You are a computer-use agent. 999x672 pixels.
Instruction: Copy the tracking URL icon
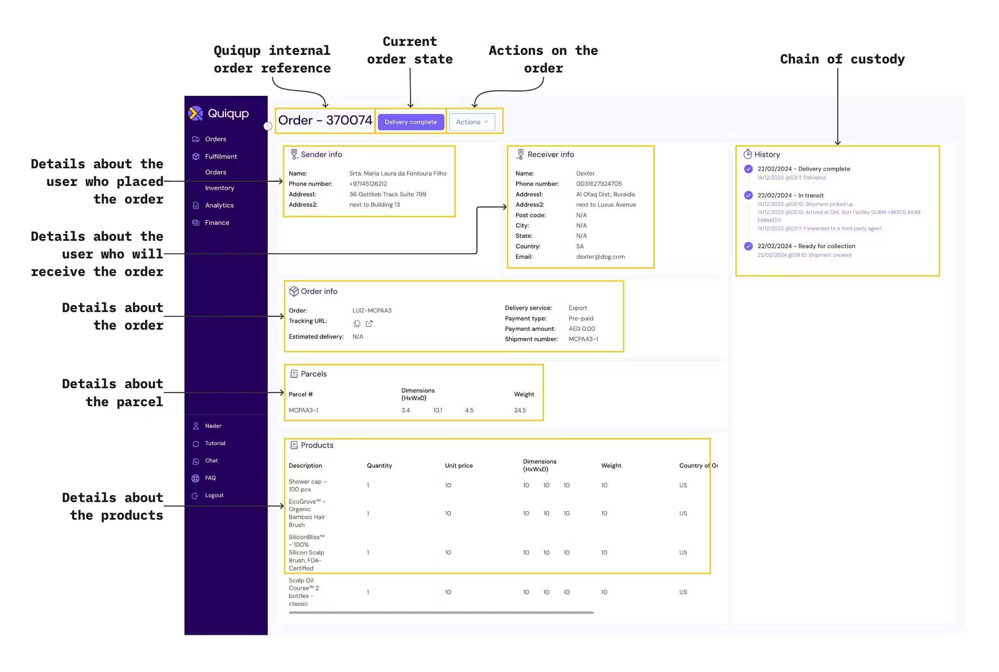tap(357, 324)
